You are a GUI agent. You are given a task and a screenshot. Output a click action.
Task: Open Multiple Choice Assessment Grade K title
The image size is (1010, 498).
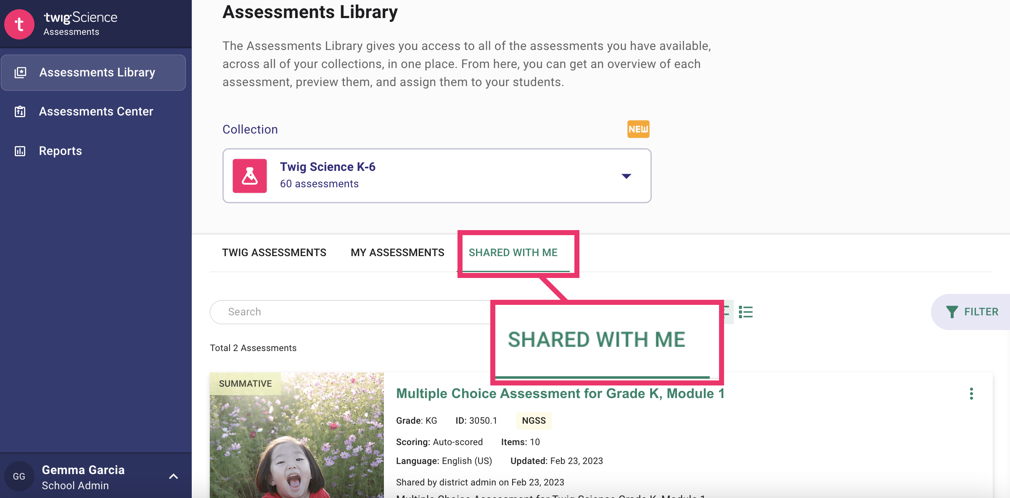click(x=560, y=393)
